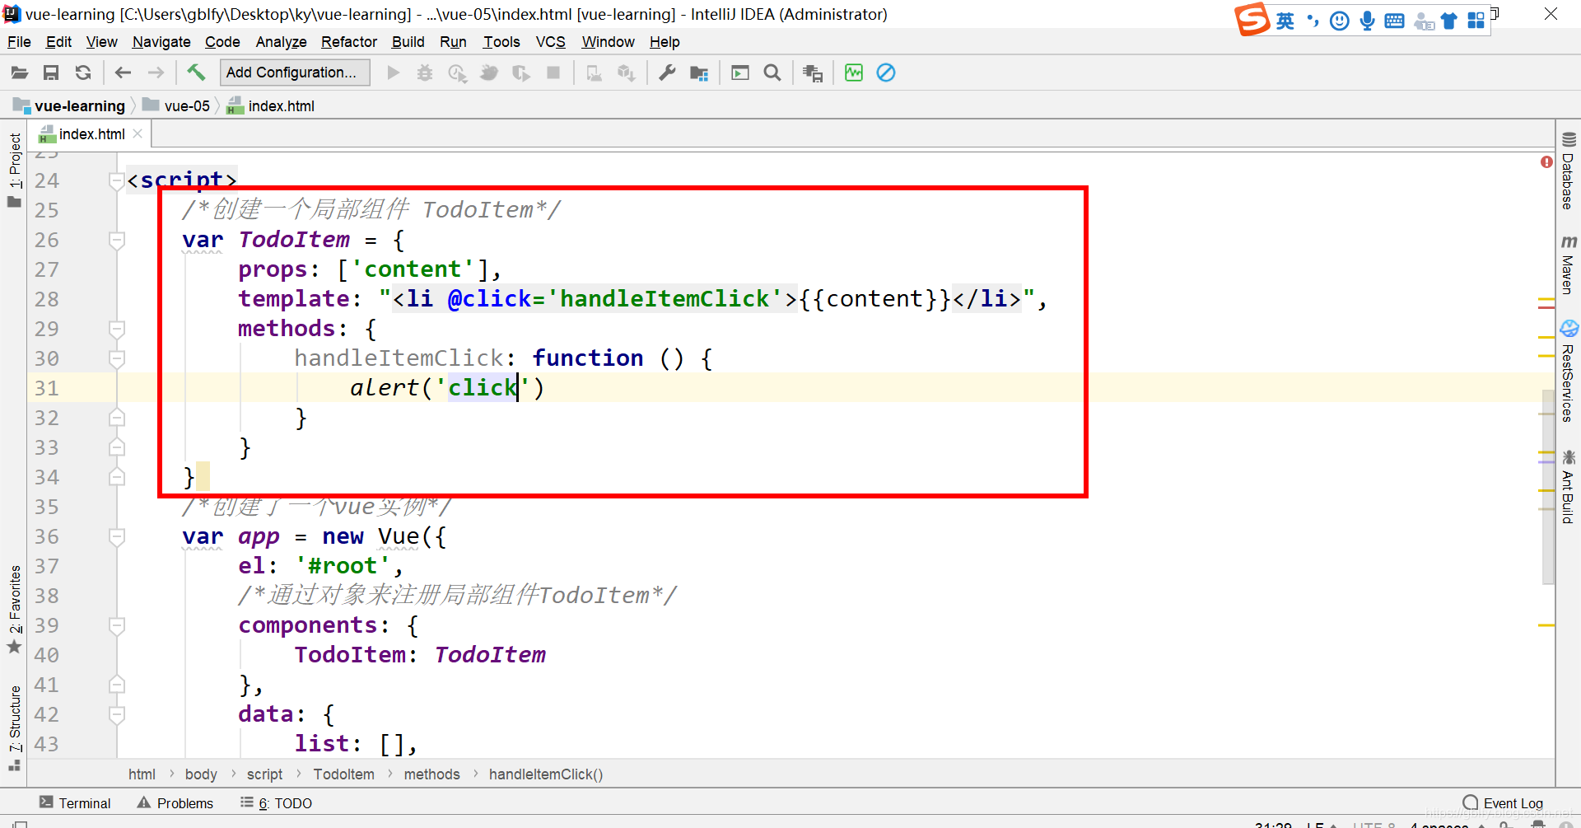This screenshot has width=1581, height=828.
Task: Toggle the Maven tool window
Action: [x=1569, y=265]
